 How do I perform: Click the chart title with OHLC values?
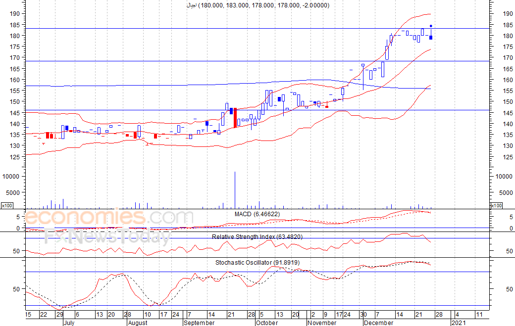point(258,5)
